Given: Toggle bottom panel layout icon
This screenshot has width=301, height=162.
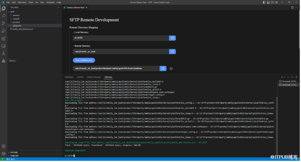Looking at the screenshot, I should 269,2.
